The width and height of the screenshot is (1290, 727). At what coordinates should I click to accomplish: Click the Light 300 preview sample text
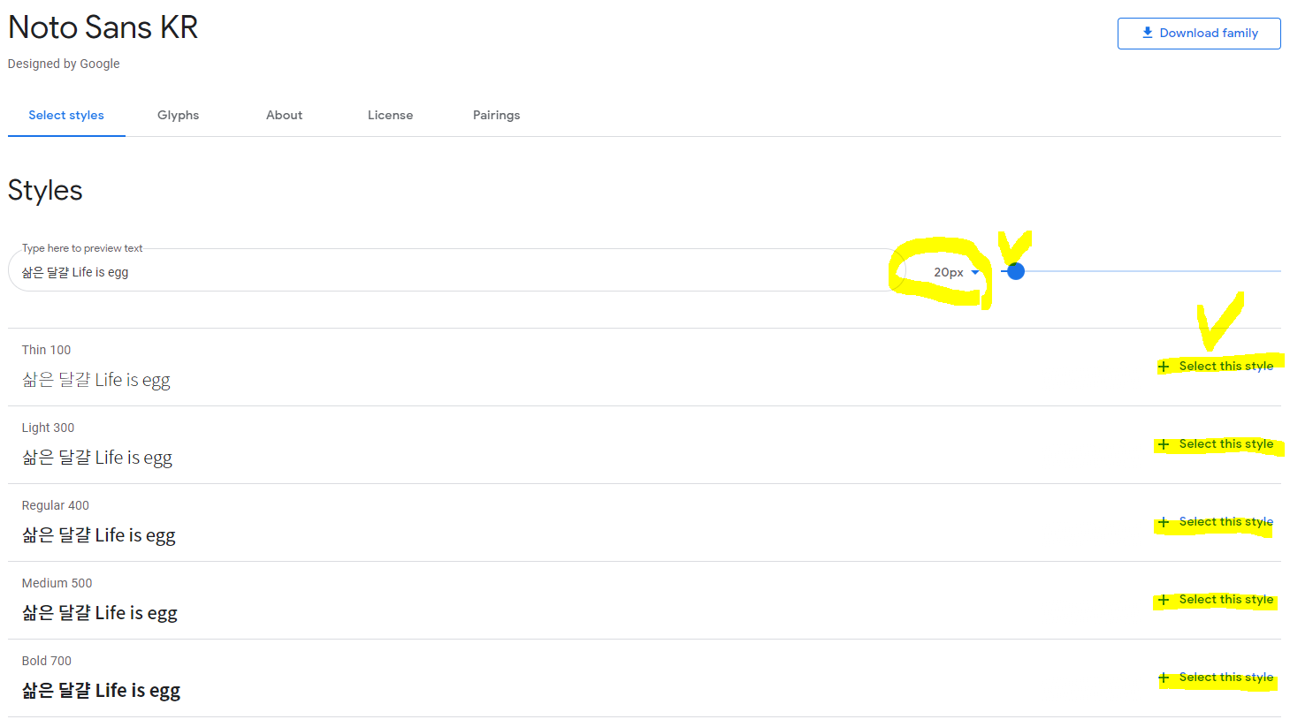tap(96, 458)
